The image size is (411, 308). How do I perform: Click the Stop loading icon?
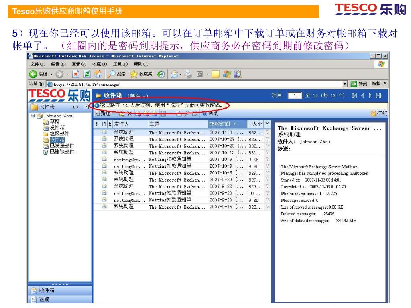(x=75, y=74)
